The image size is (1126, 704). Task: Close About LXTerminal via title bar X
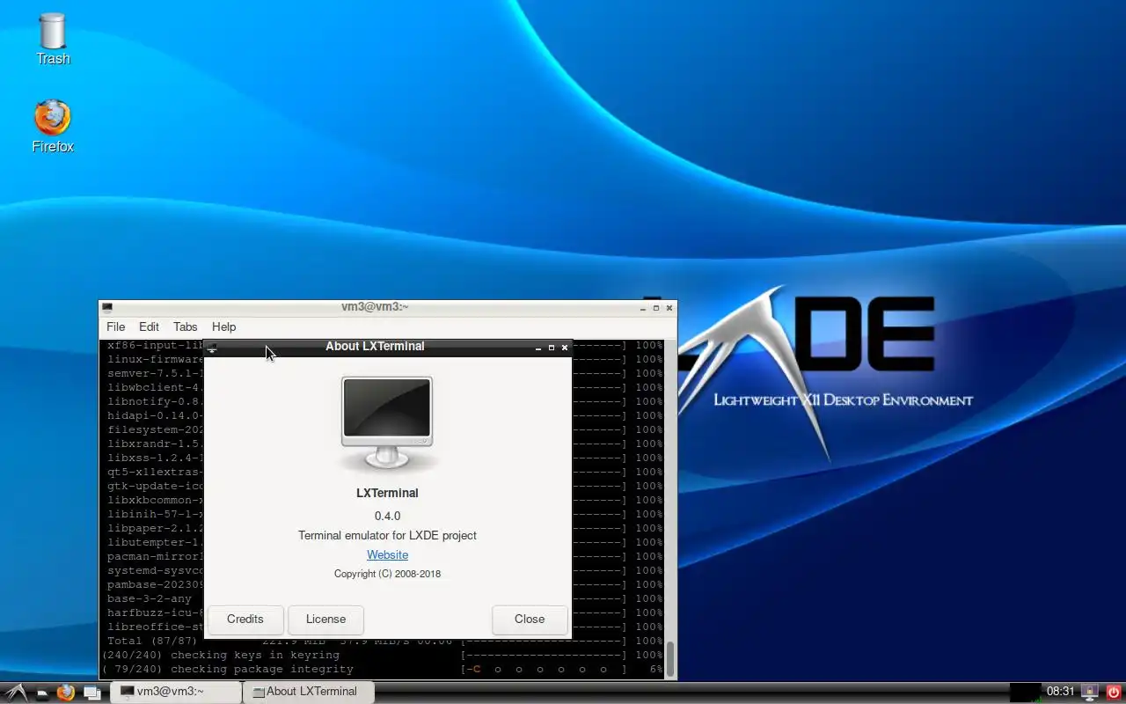565,348
